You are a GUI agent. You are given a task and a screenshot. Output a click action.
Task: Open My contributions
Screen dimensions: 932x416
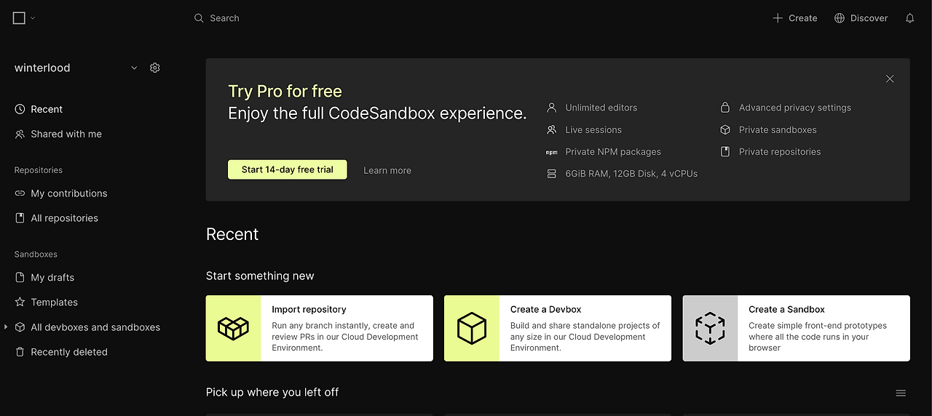[69, 193]
